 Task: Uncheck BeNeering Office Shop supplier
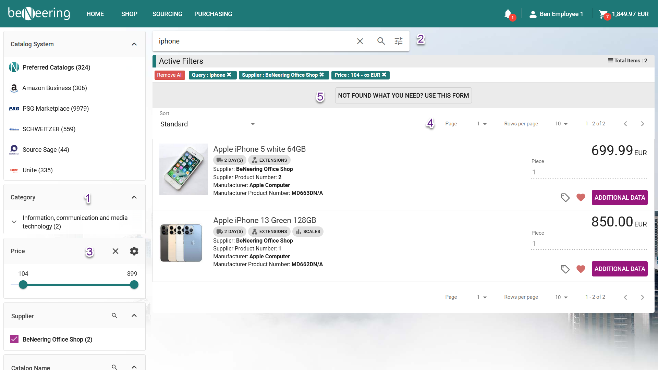point(14,339)
